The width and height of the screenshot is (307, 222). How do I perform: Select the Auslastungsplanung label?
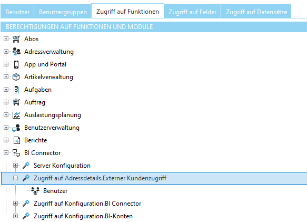click(53, 115)
